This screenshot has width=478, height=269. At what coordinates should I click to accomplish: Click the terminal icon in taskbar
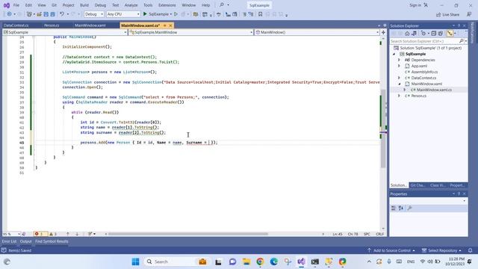[315, 262]
